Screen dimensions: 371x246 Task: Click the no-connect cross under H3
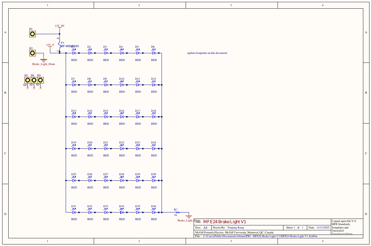27,88
